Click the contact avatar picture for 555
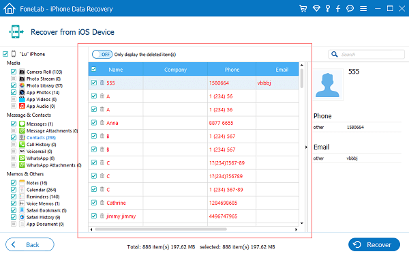This screenshot has height=256, width=409. [x=328, y=85]
